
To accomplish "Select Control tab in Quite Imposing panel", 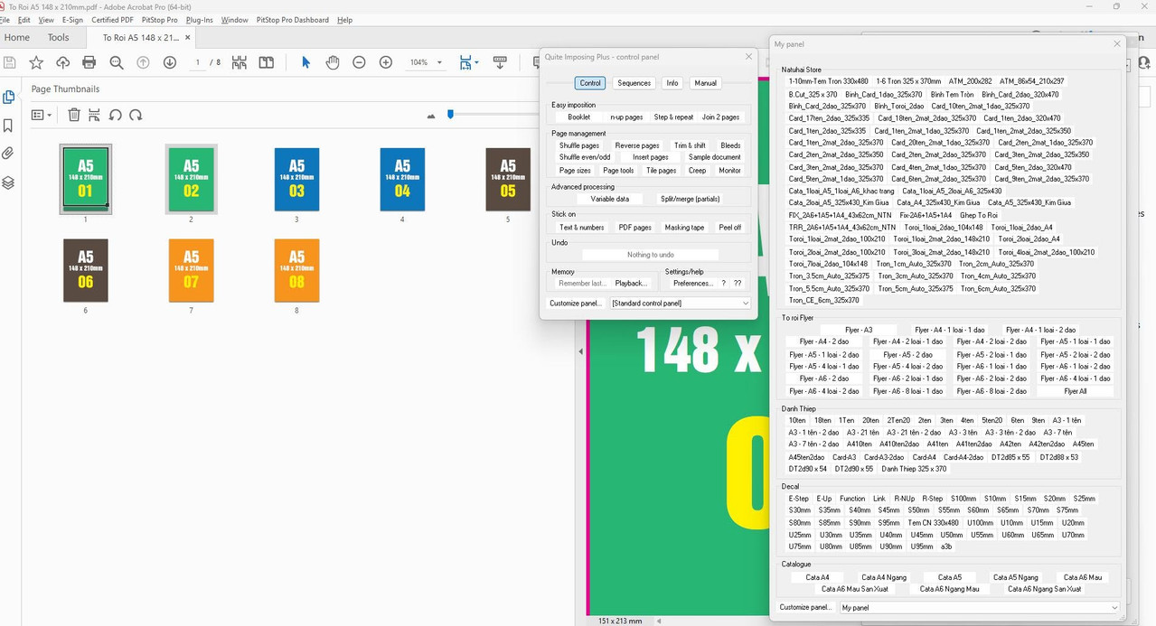I will [x=590, y=83].
